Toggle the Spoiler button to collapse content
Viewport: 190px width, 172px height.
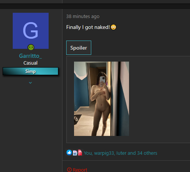[x=79, y=48]
